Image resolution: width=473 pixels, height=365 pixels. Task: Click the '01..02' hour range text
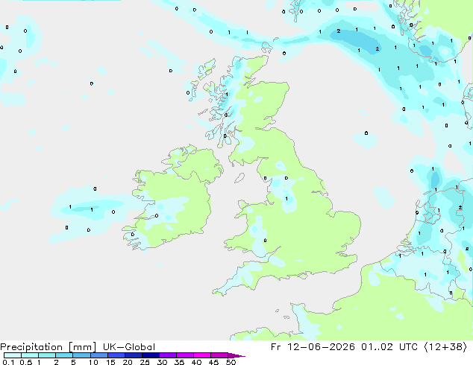[x=377, y=347]
